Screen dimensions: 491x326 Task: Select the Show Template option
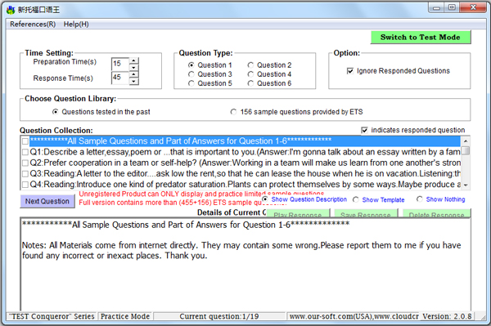tap(356, 199)
